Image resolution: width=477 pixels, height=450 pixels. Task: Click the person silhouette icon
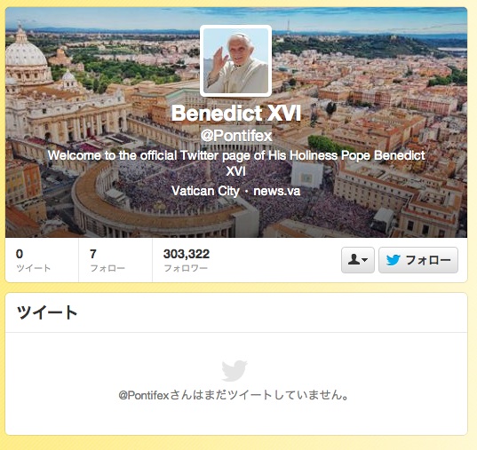point(354,259)
